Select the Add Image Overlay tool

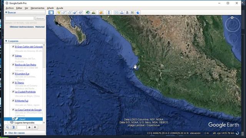point(75,13)
